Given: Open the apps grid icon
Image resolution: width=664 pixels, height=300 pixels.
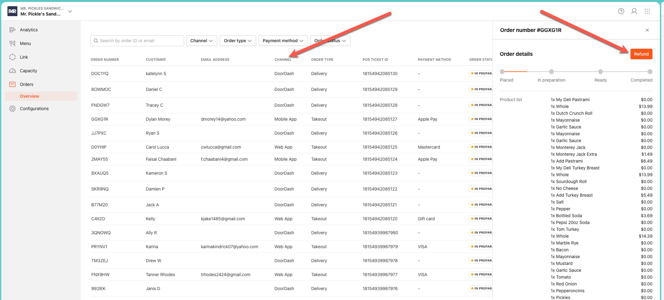Looking at the screenshot, I should click(647, 11).
